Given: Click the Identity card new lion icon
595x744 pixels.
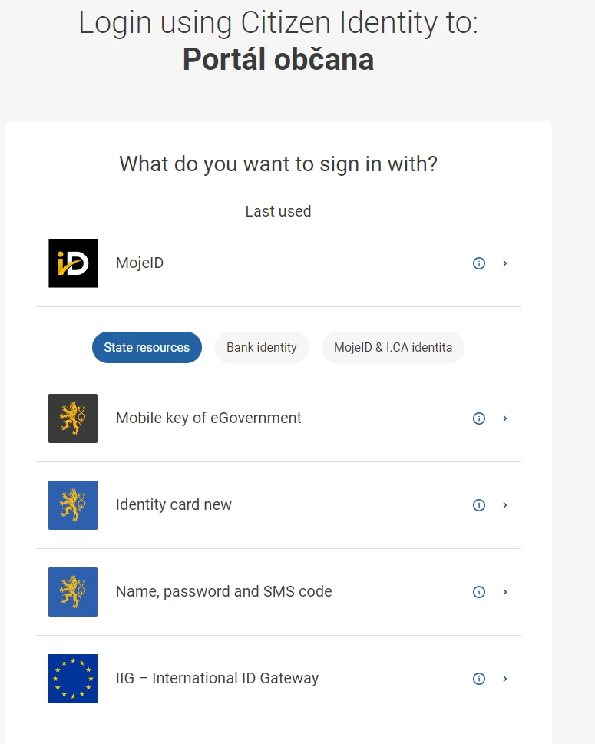Looking at the screenshot, I should 73,505.
